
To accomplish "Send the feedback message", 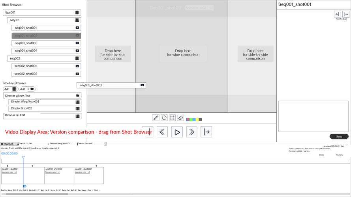I will [x=339, y=136].
